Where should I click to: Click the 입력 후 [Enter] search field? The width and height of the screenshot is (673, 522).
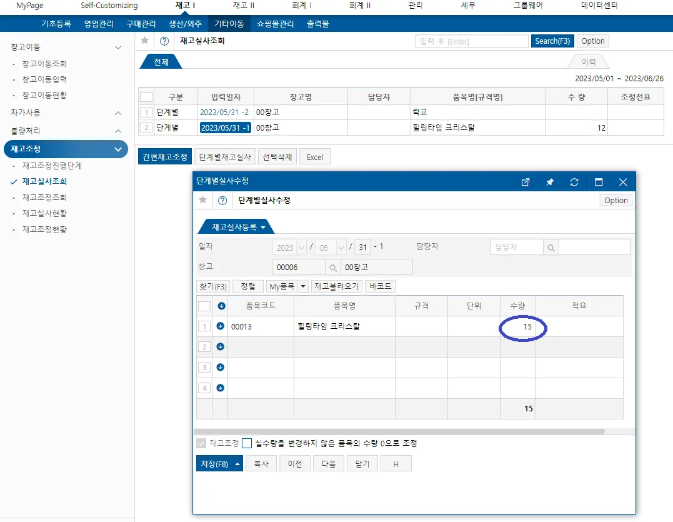[472, 41]
